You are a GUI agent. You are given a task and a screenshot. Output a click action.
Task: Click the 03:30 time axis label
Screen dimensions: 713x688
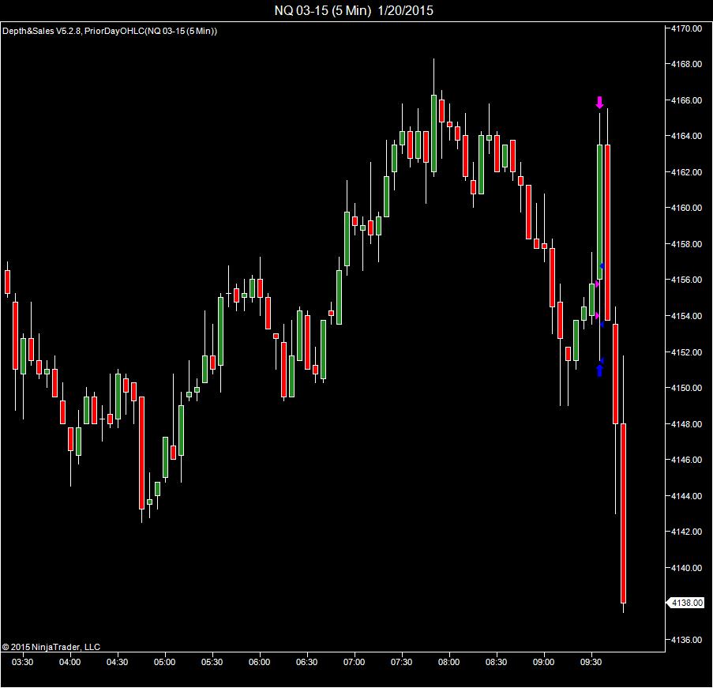pyautogui.click(x=22, y=662)
